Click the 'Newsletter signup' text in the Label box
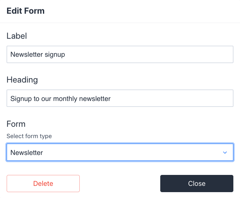This screenshot has width=240, height=198. coord(38,55)
